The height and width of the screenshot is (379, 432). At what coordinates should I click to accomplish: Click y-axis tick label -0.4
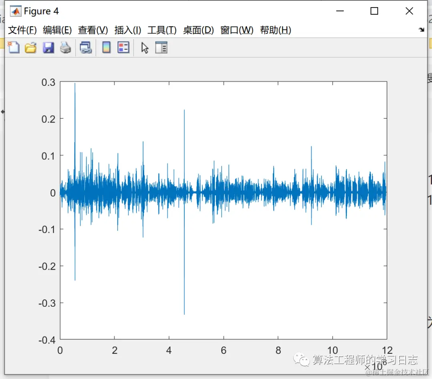tap(47, 340)
